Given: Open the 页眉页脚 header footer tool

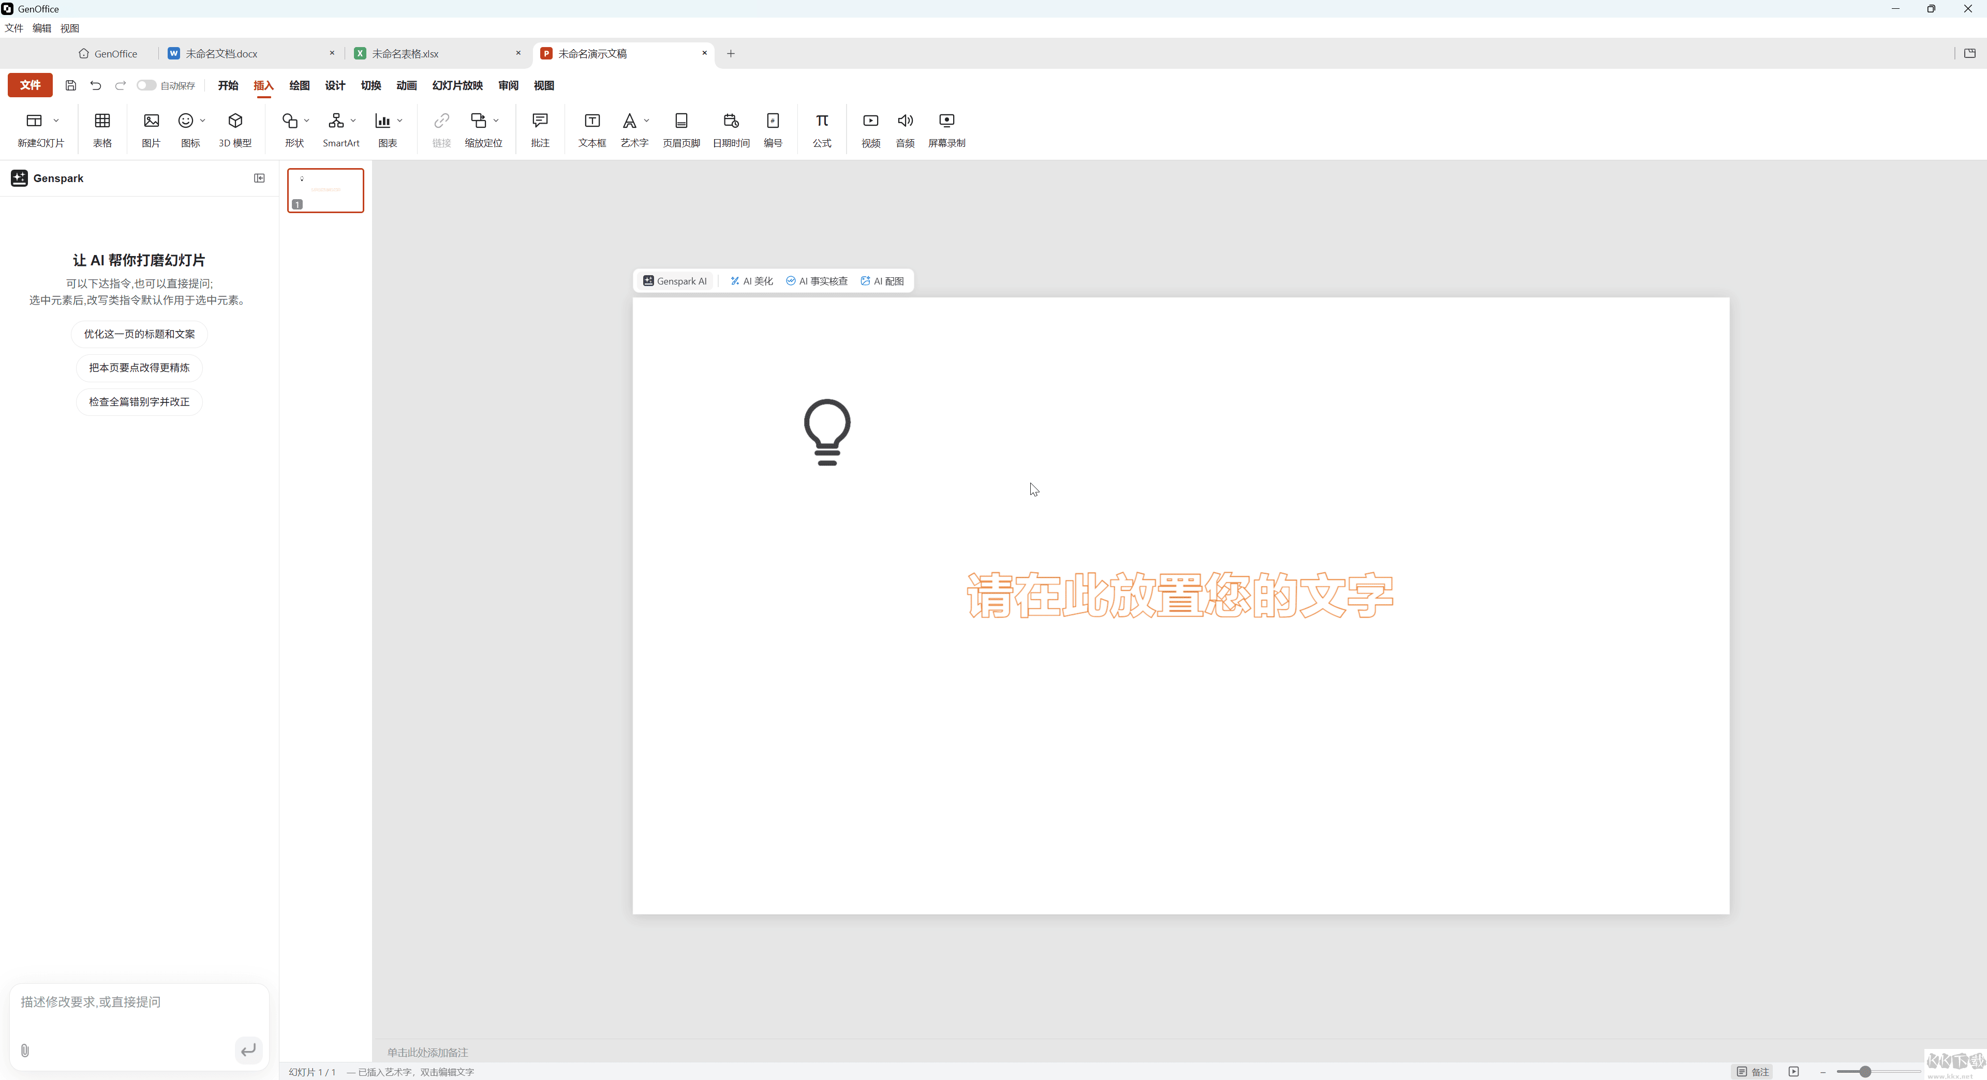Looking at the screenshot, I should (681, 129).
